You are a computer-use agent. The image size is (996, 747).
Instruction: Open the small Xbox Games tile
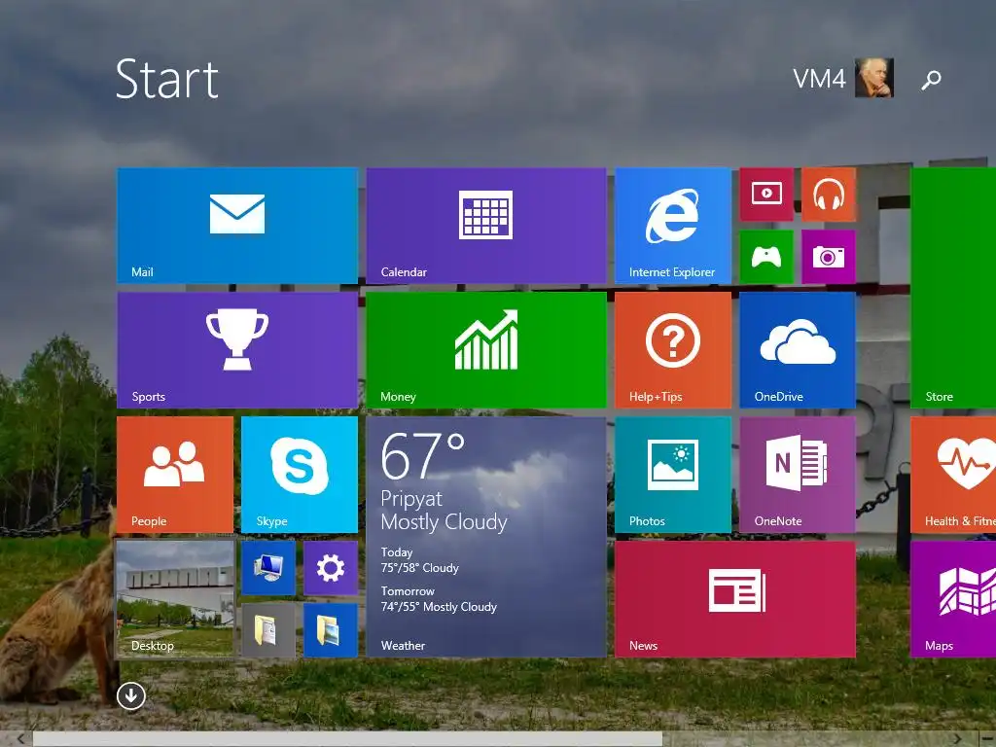[x=766, y=257]
